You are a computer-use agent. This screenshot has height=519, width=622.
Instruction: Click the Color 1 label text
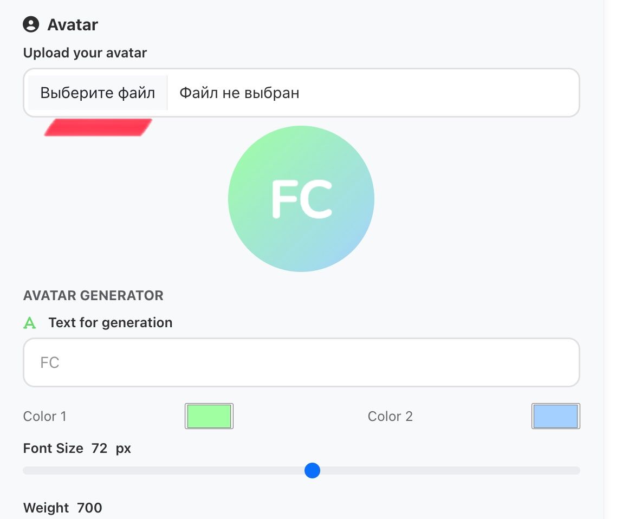click(x=45, y=416)
